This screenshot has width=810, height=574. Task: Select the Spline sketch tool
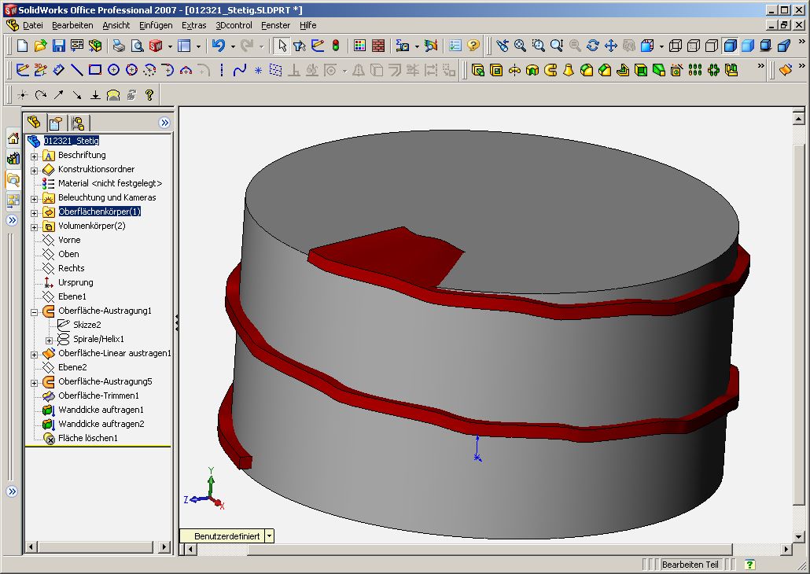click(x=240, y=70)
